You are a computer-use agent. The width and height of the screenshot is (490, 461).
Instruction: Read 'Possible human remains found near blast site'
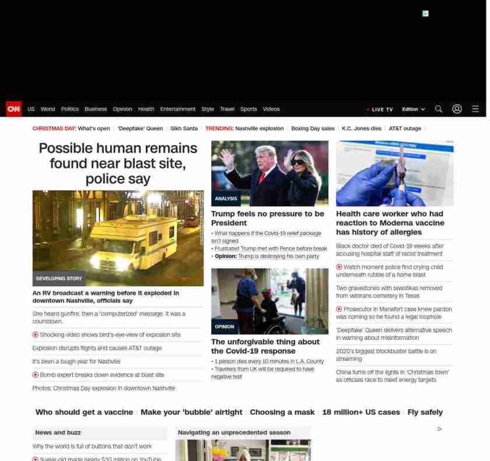pyautogui.click(x=118, y=163)
